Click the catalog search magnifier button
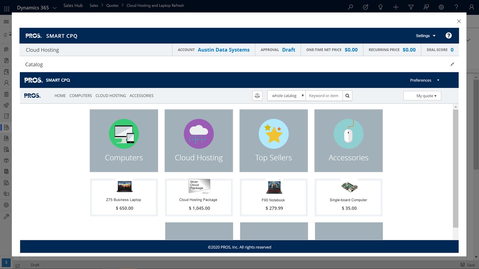 coord(347,96)
